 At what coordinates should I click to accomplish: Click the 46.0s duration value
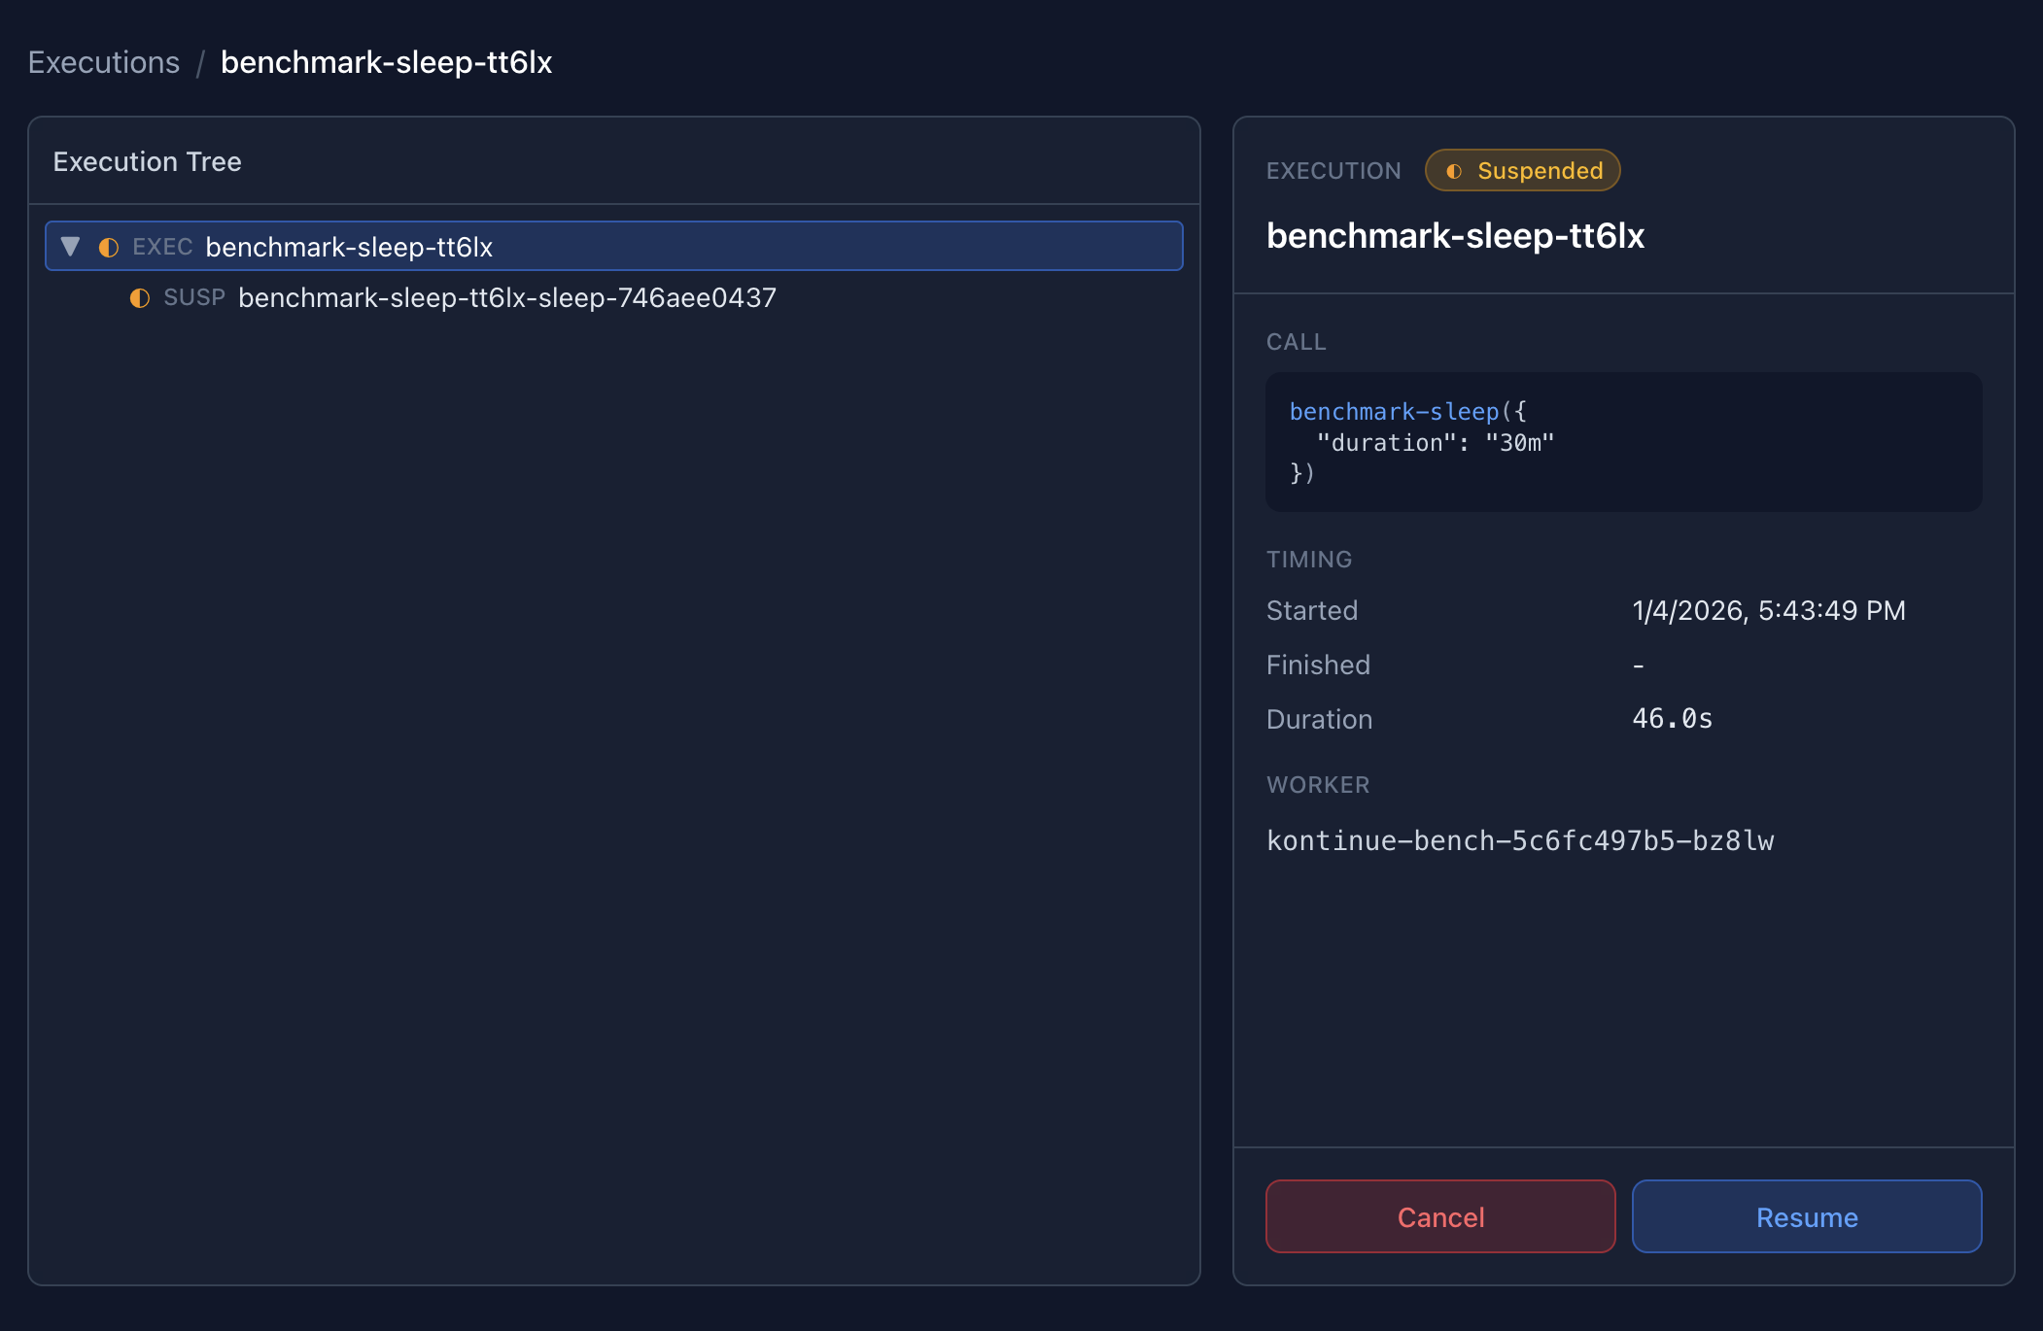(1672, 719)
